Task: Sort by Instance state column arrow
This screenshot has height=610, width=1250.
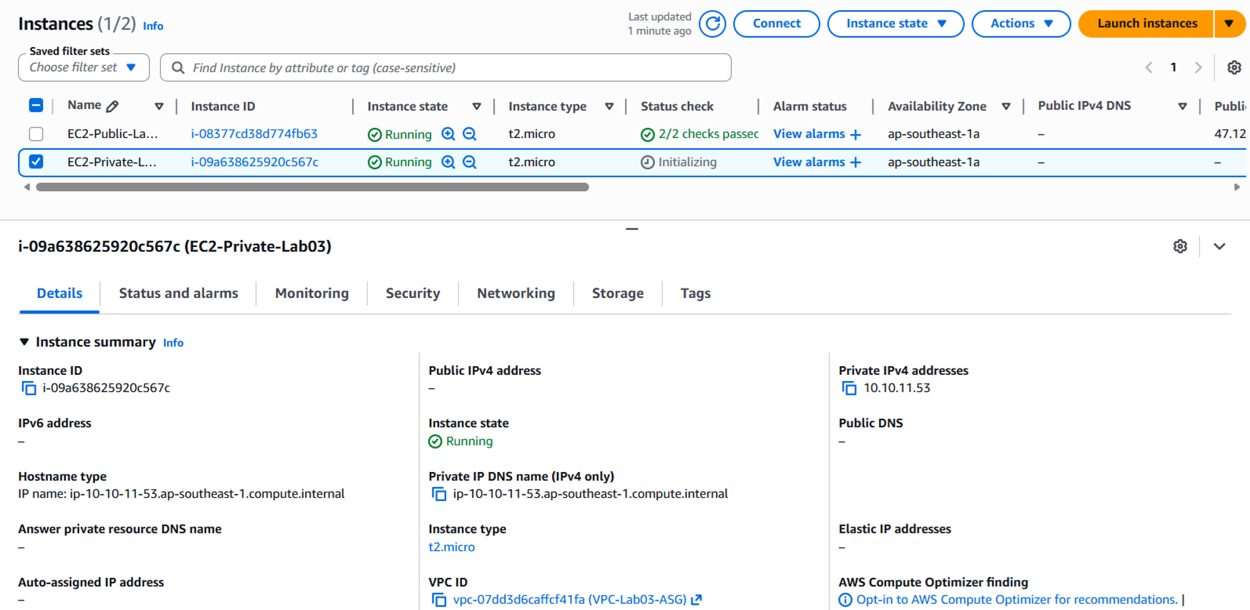Action: point(476,107)
